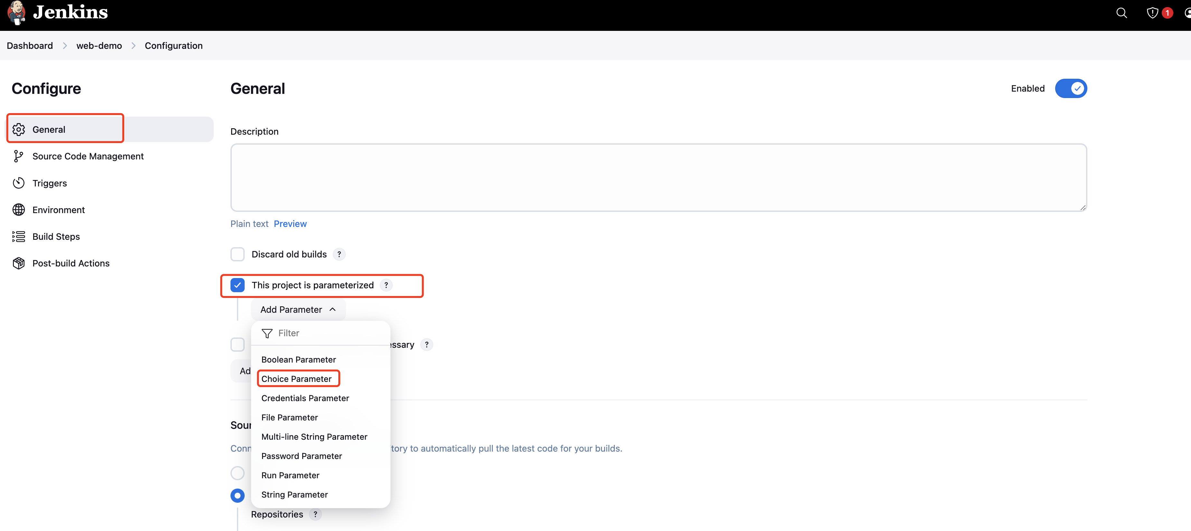
Task: Select Choice Parameter from the list
Action: pos(296,379)
